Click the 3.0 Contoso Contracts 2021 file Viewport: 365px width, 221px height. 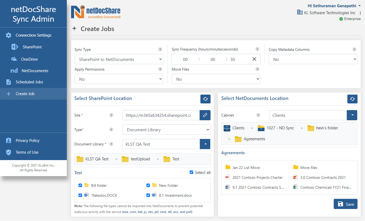(320, 177)
